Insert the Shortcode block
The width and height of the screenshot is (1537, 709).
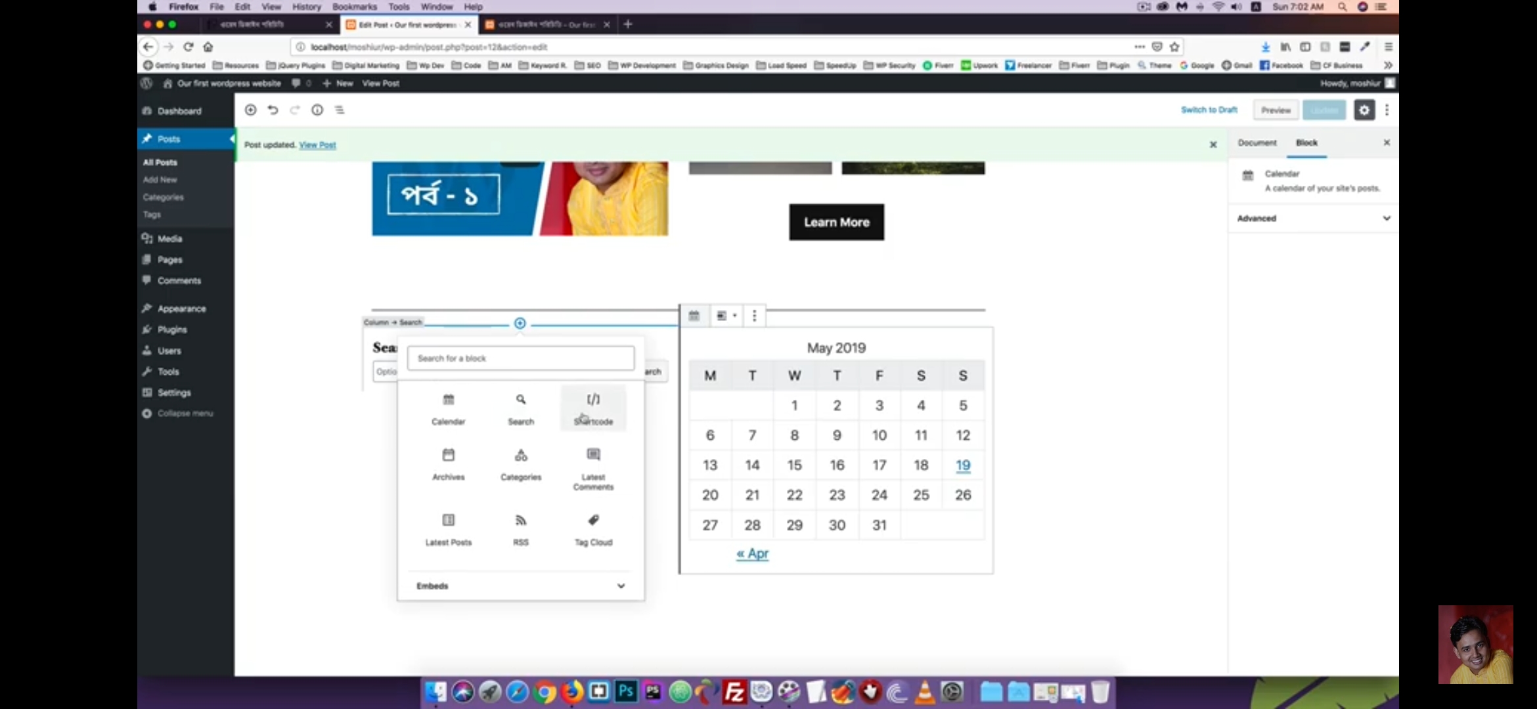click(593, 408)
